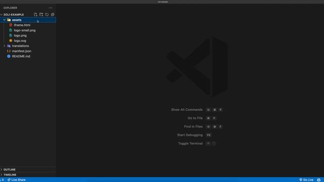Open logo.png from the tree
This screenshot has height=182, width=324.
20,35
